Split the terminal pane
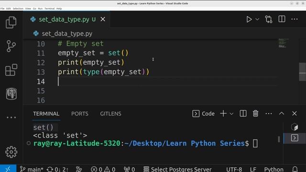This screenshot has width=306, height=172. coord(243,114)
